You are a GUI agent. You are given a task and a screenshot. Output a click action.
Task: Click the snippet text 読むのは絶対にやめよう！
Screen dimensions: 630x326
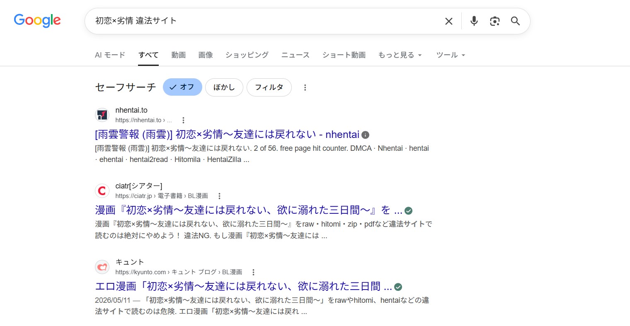coord(138,236)
